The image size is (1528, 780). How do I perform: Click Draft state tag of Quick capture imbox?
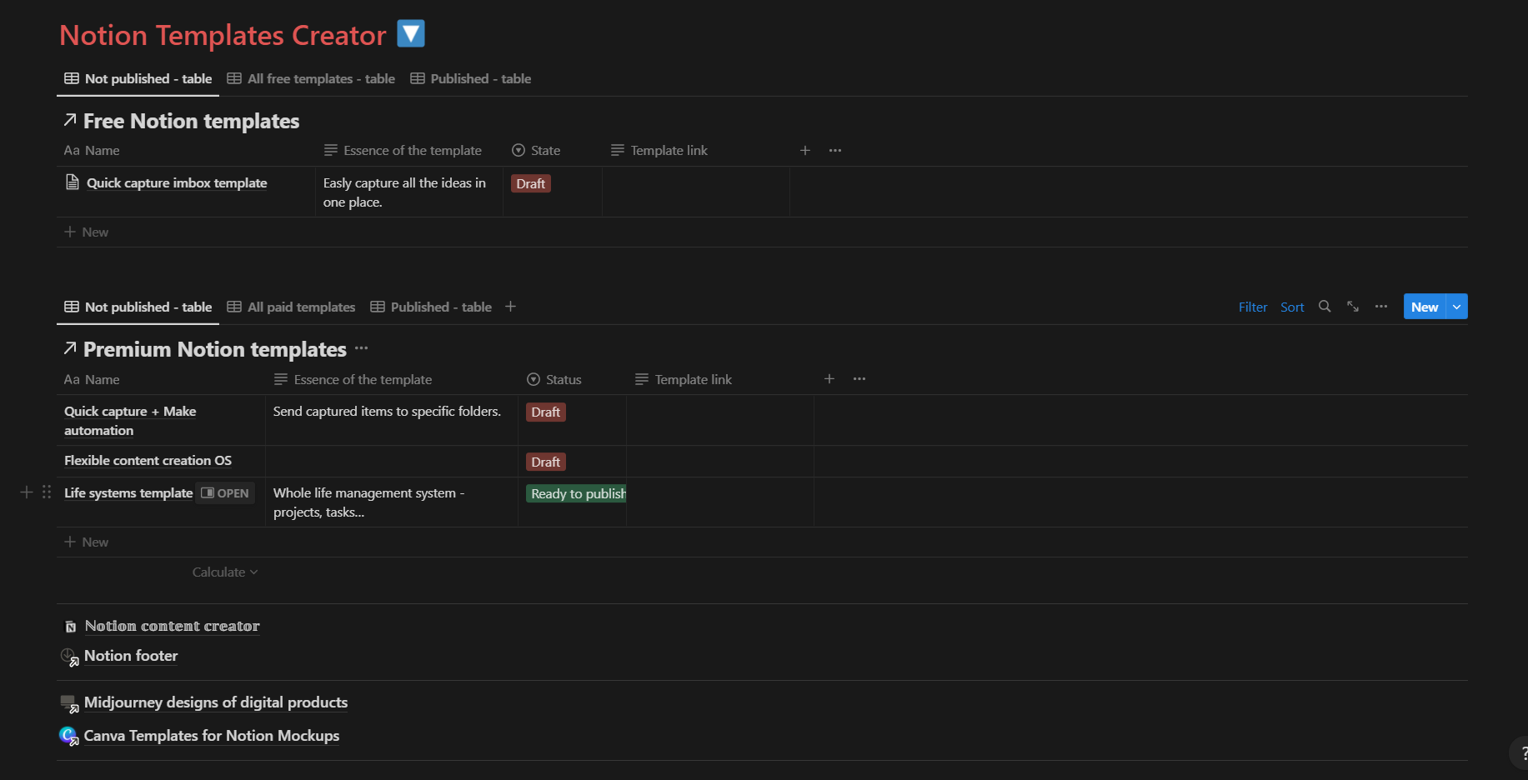[x=530, y=183]
